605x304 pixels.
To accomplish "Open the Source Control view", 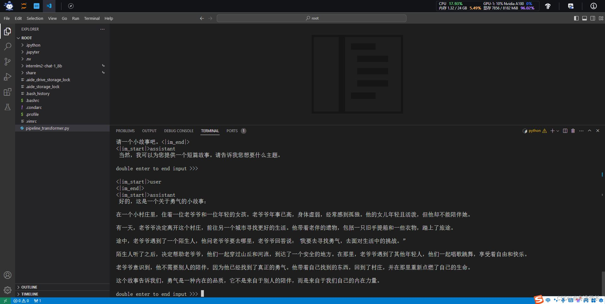I will pos(8,62).
